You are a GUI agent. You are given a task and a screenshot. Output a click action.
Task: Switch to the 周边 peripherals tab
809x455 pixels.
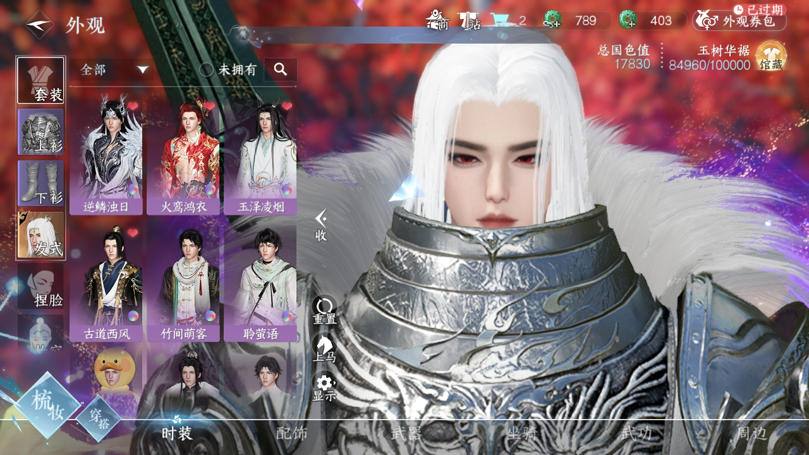[751, 434]
